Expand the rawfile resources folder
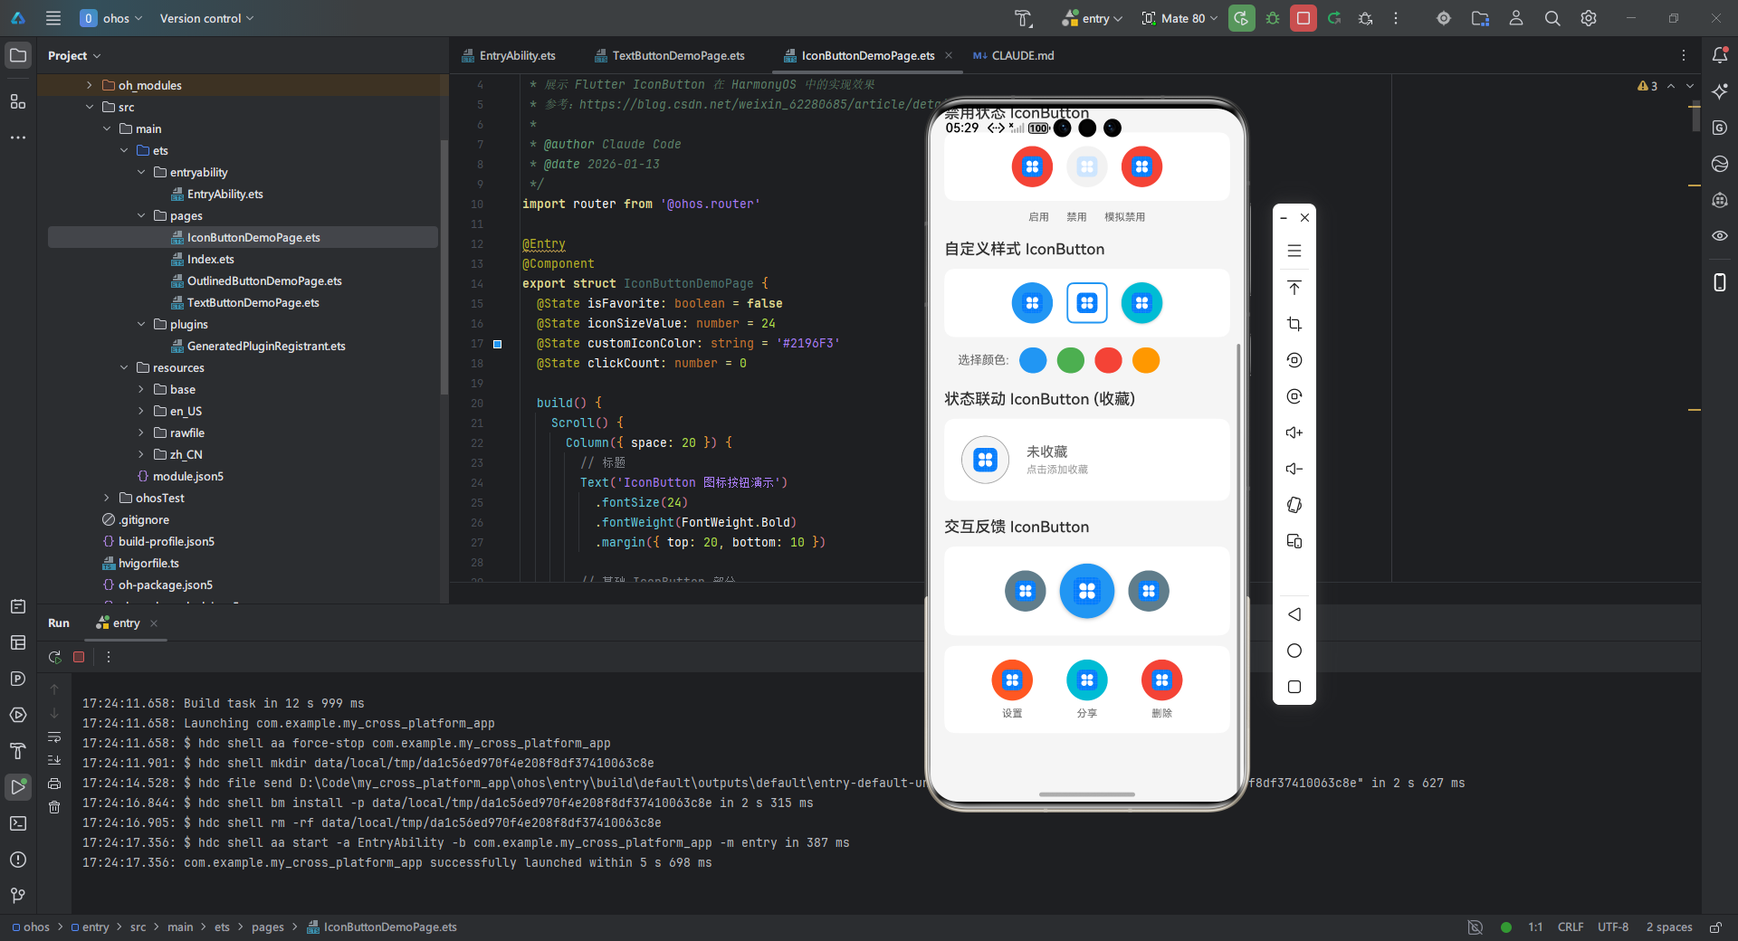Screen dimensions: 1738x941 141,432
